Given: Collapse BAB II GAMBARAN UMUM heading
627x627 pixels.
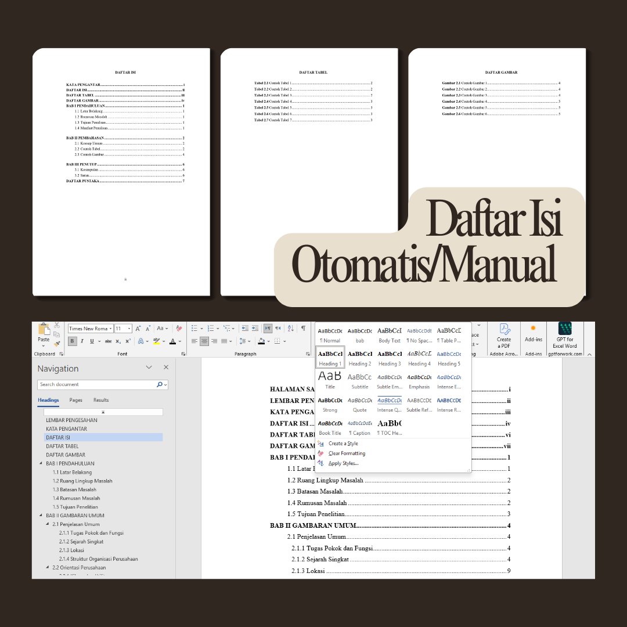Looking at the screenshot, I should 41,516.
